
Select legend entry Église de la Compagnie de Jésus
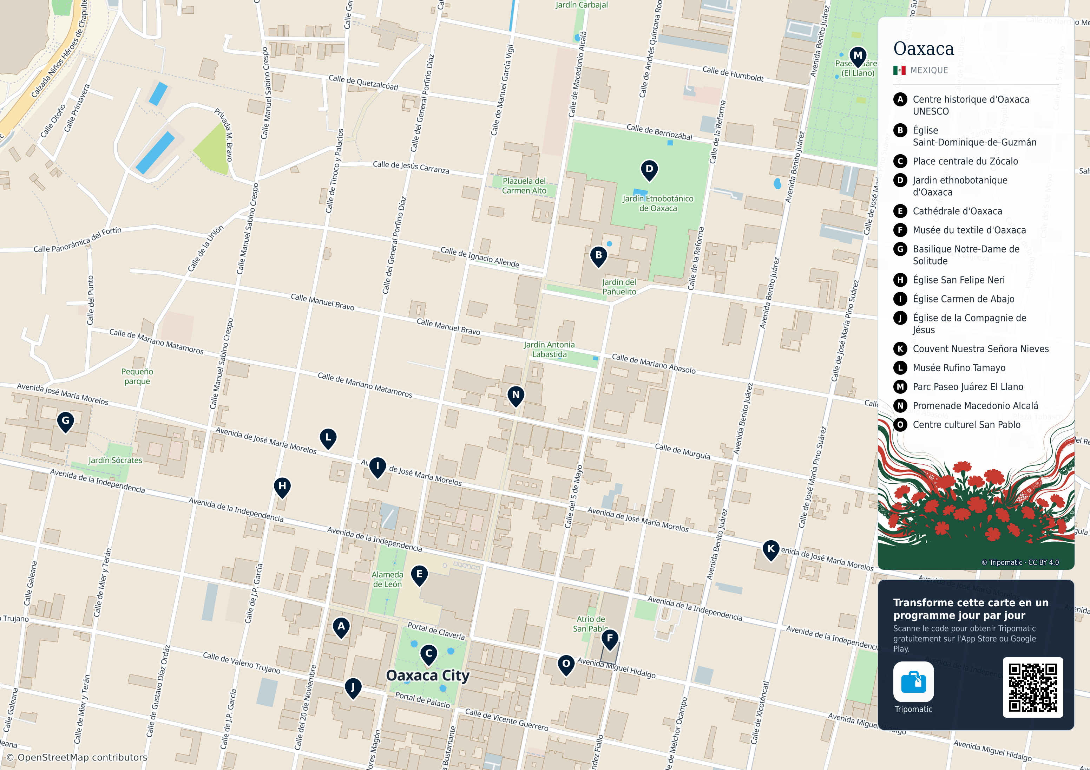click(x=960, y=324)
